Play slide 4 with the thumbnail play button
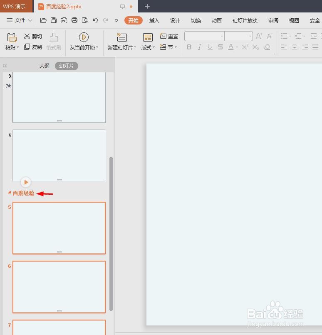322x335 pixels. (x=26, y=182)
